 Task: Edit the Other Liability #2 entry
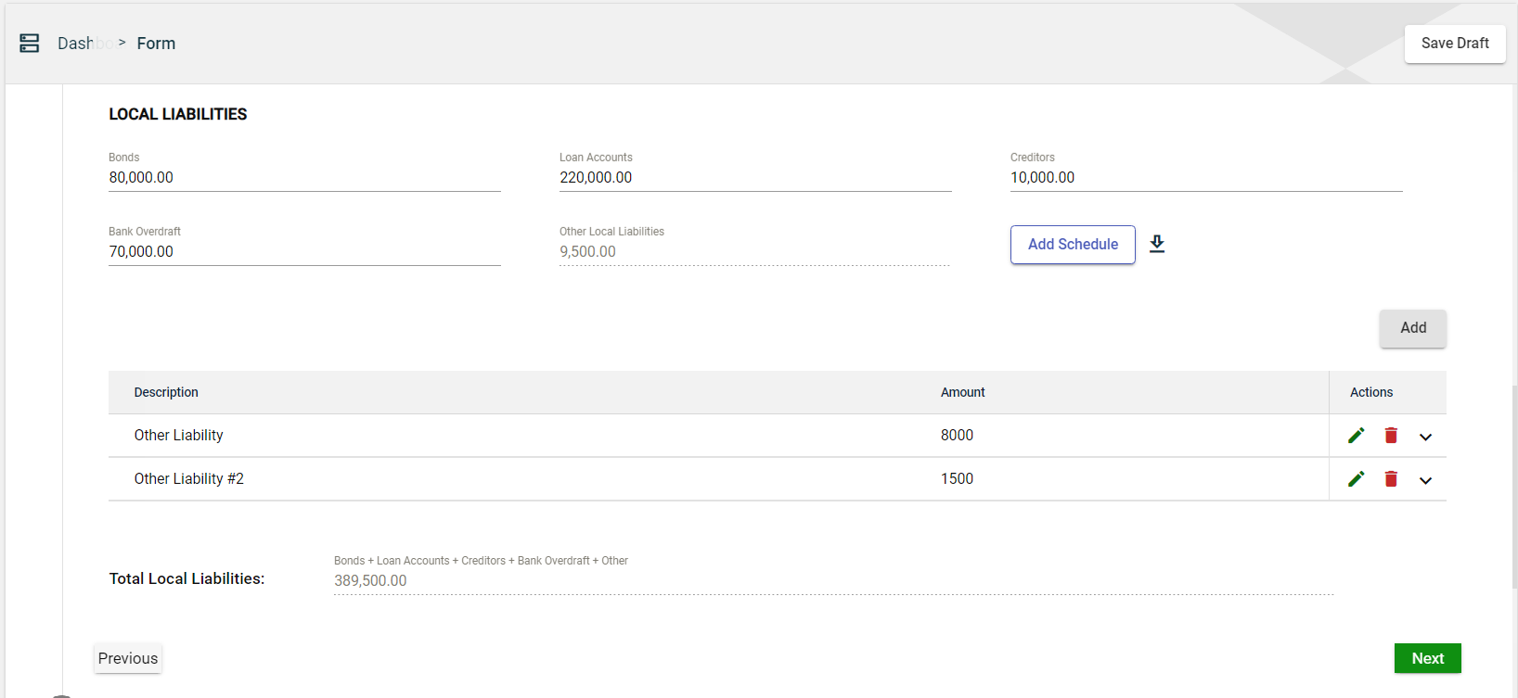[x=1356, y=479]
